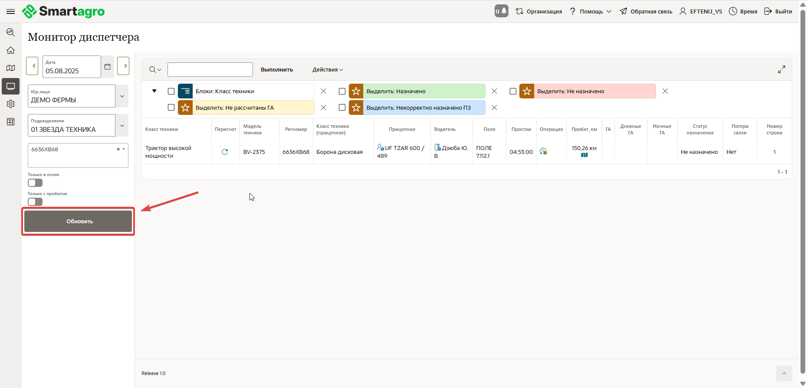This screenshot has width=807, height=388.
Task: Click the report search input field
Action: point(210,70)
